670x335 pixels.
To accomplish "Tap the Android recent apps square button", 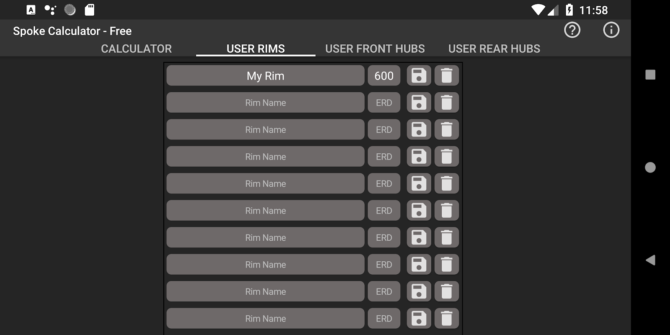I will (650, 75).
